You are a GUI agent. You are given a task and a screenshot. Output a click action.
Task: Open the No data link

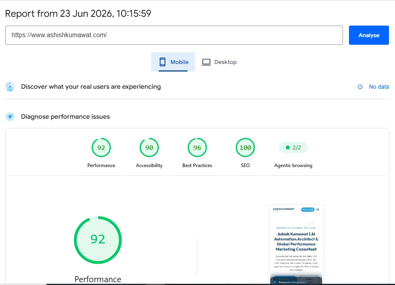379,87
